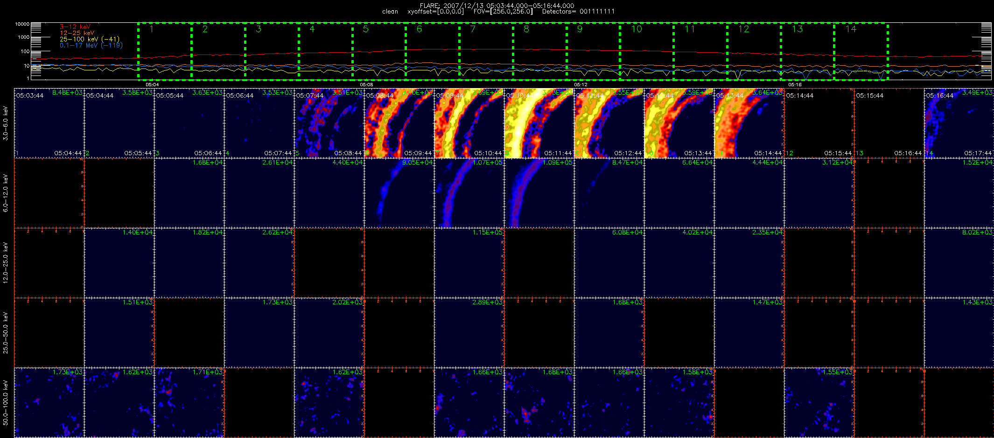The image size is (994, 438).
Task: Click the orange 12-25 keV legend label
Action: [x=77, y=33]
